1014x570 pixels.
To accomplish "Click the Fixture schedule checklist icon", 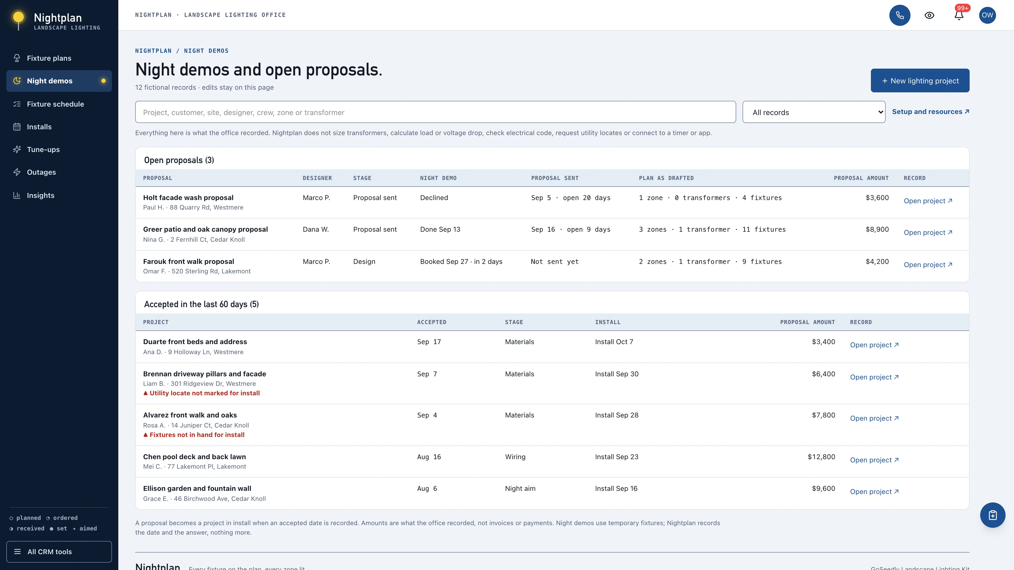I will click(x=17, y=104).
